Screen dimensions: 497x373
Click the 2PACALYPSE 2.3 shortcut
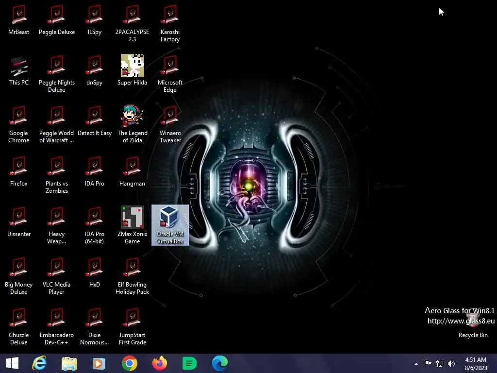point(132,23)
